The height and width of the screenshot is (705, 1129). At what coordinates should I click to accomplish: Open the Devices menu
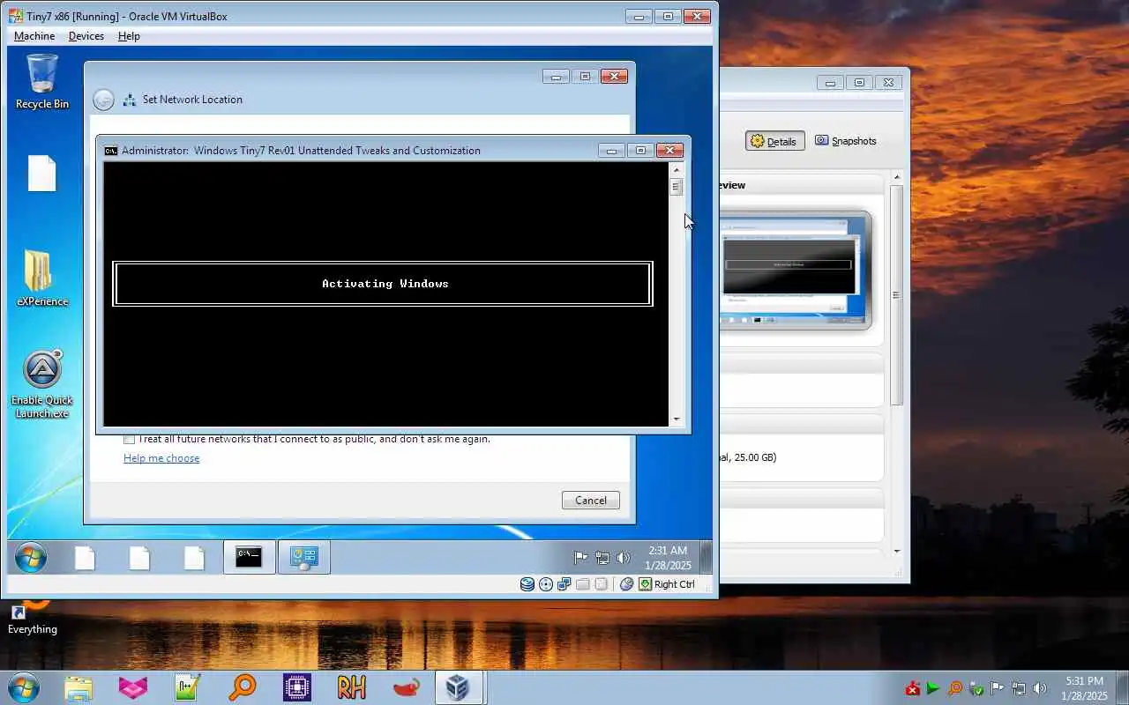(86, 36)
